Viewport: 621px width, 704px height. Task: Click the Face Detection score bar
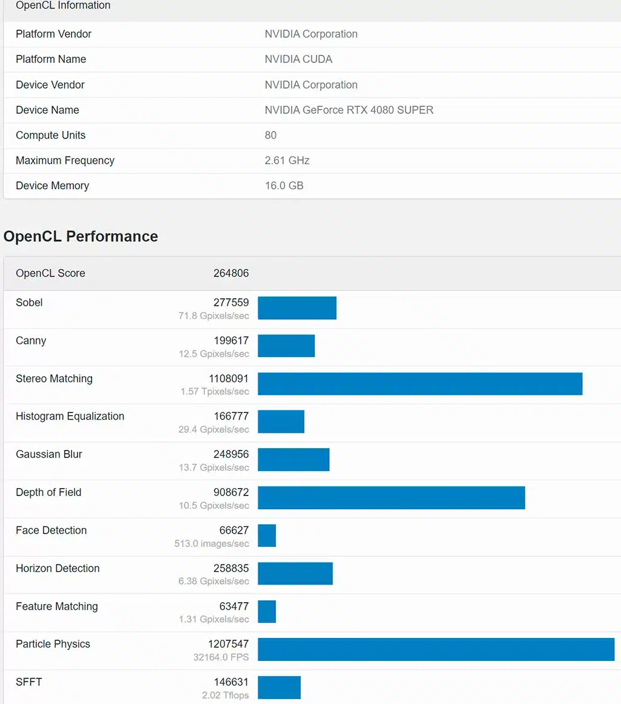pyautogui.click(x=267, y=535)
